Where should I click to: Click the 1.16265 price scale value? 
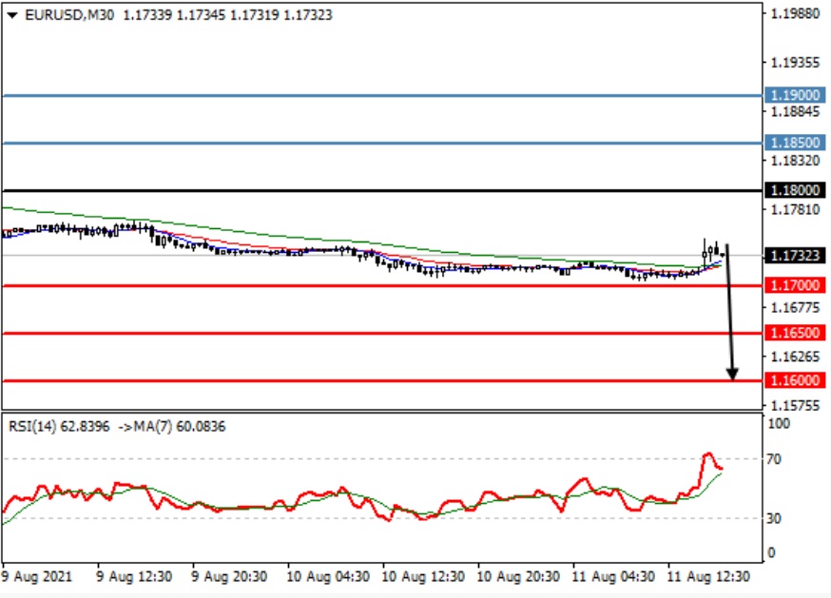(x=795, y=357)
